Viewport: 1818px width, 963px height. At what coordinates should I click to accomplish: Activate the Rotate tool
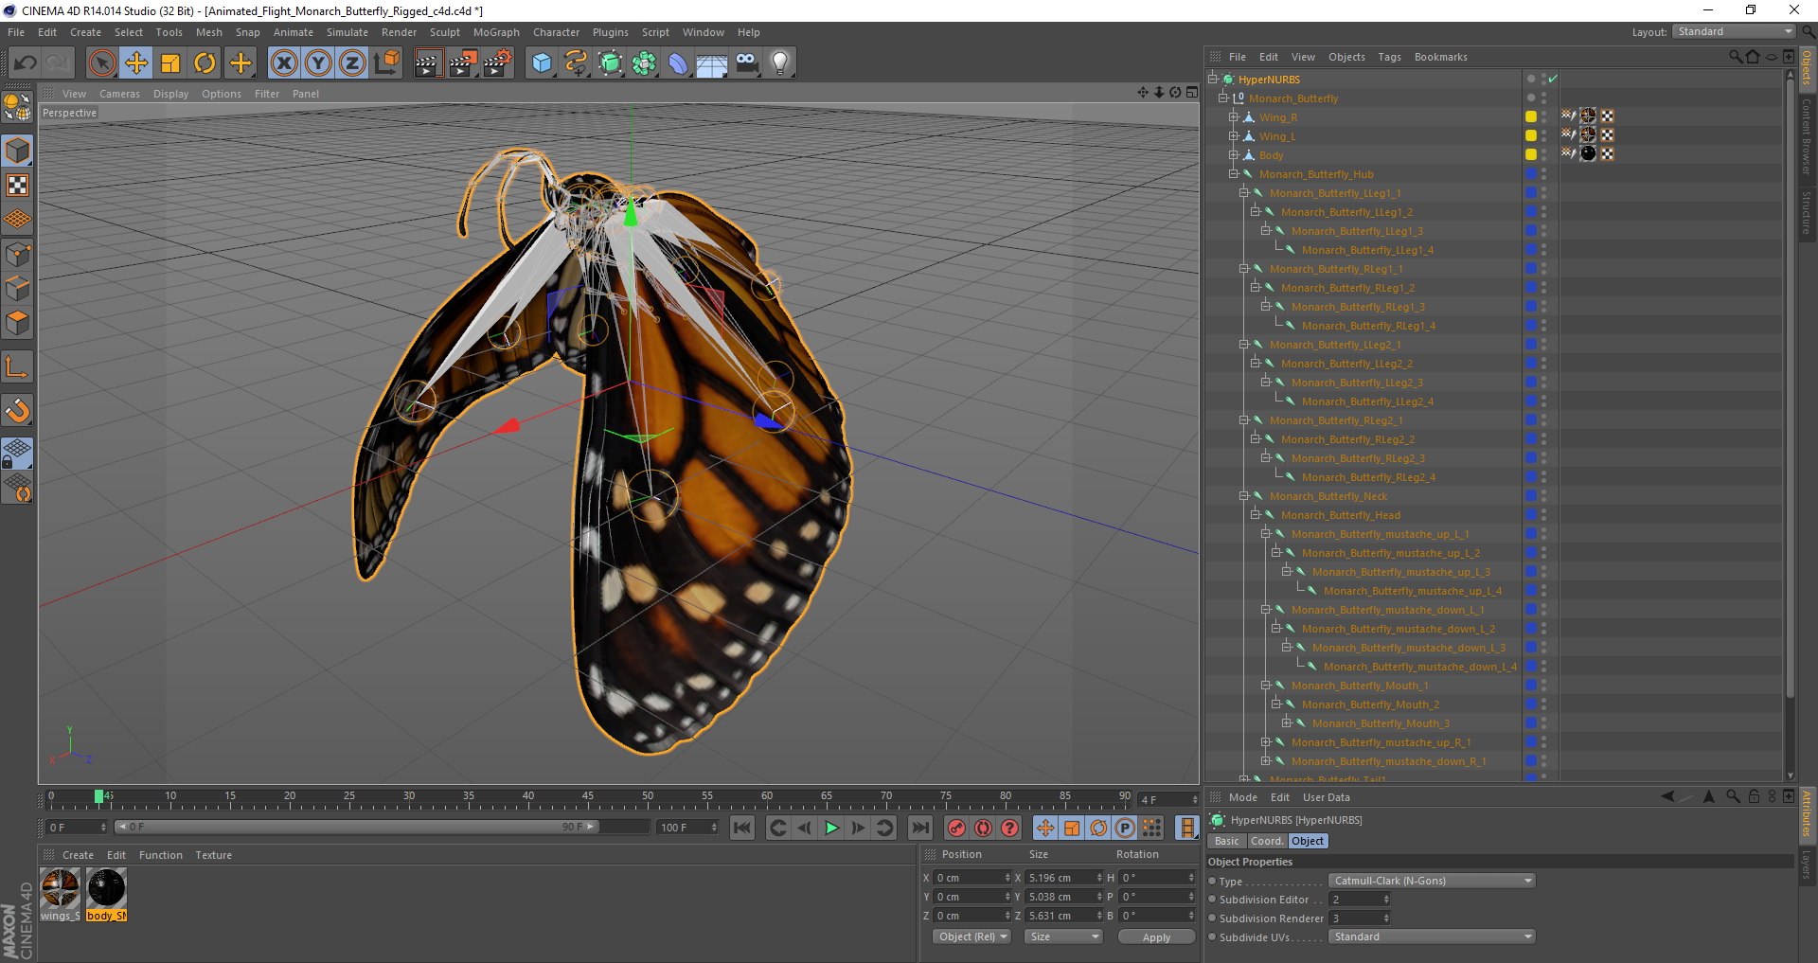(205, 63)
